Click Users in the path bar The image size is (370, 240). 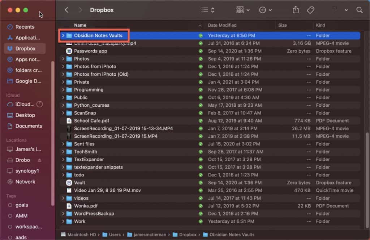pos(112,235)
